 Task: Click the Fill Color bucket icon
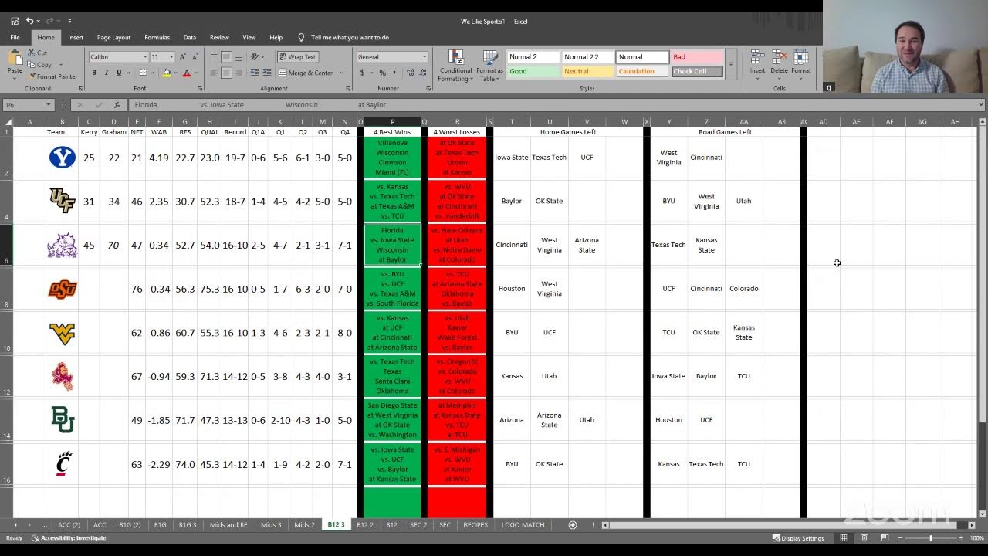(166, 73)
